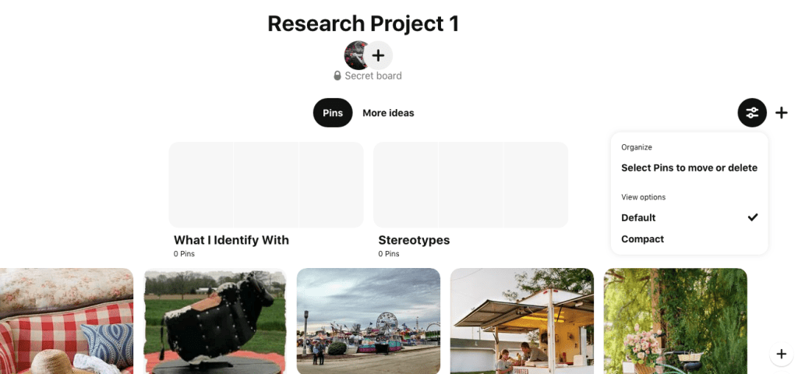Open the board owner's profile avatar

[355, 55]
